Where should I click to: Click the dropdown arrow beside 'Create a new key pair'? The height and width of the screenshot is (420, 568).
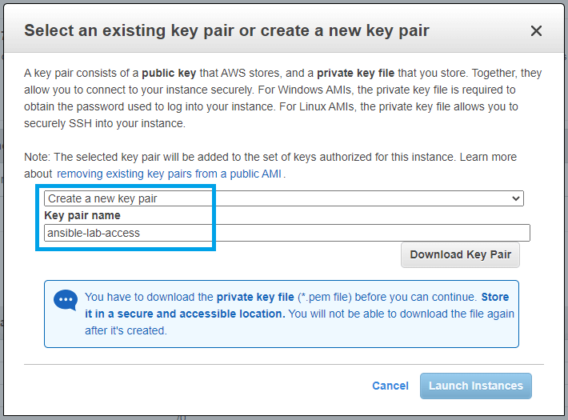click(x=517, y=198)
